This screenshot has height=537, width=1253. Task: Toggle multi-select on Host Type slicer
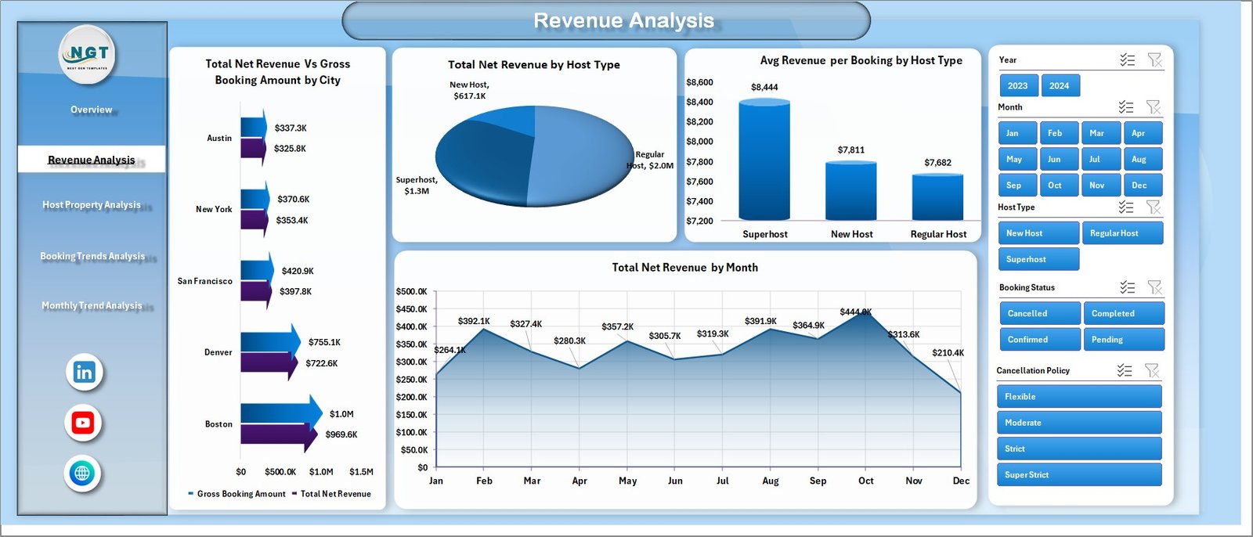pyautogui.click(x=1126, y=207)
